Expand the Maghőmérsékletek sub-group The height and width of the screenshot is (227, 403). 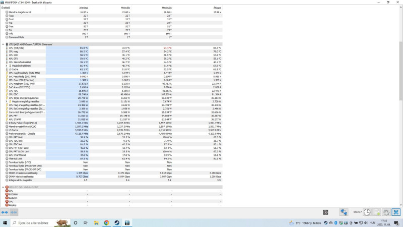[7, 66]
